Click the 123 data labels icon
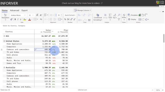165x92 pixels. [89, 20]
